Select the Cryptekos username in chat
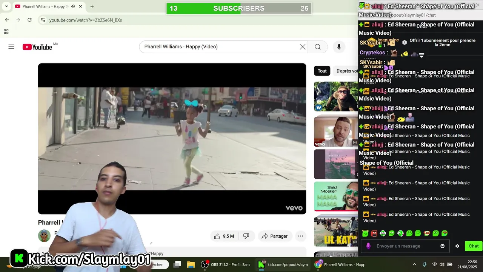Viewport: 483px width, 272px height. pyautogui.click(x=372, y=53)
